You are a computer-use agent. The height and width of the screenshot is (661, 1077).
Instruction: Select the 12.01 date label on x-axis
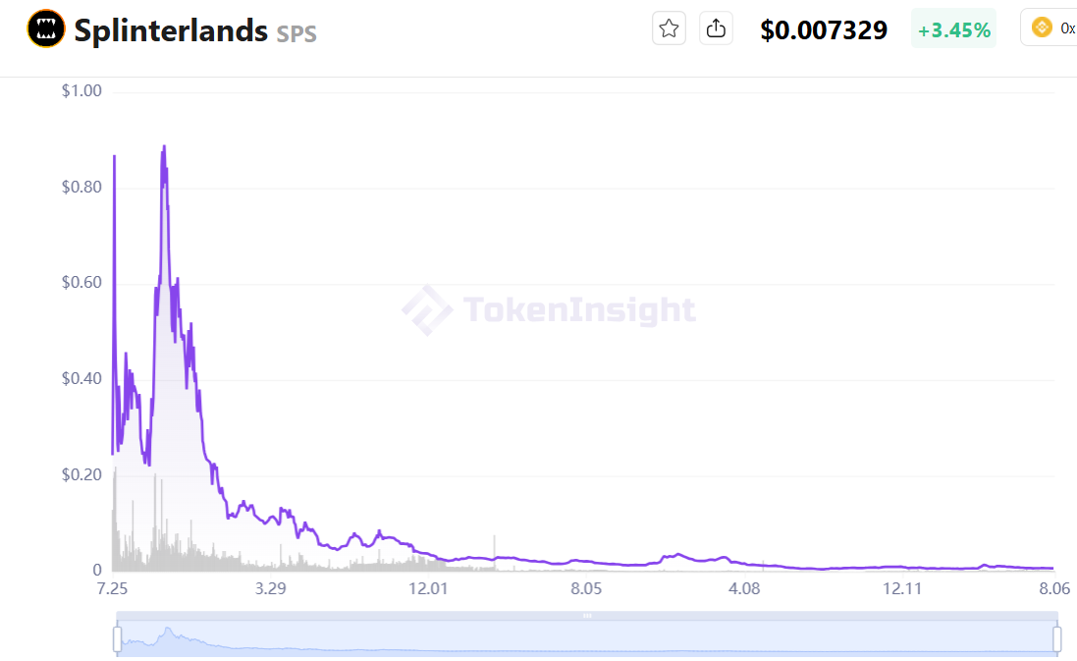tap(428, 589)
